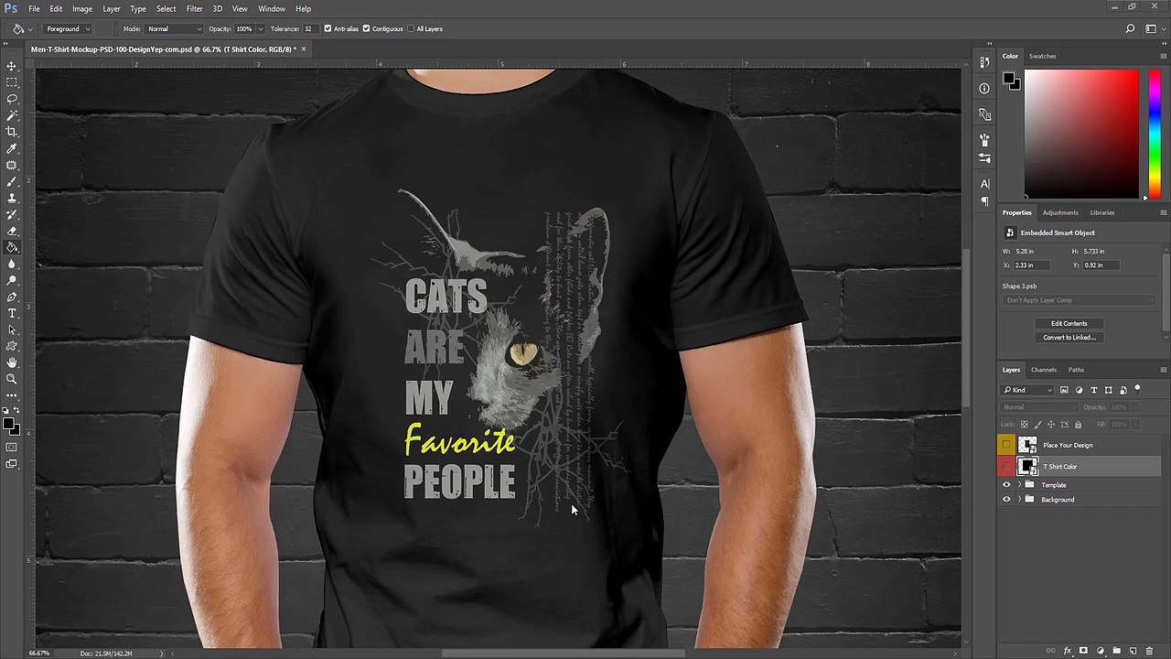This screenshot has height=659, width=1171.
Task: Open the Kind filter dropdown in Layers
Action: [x=1029, y=390]
